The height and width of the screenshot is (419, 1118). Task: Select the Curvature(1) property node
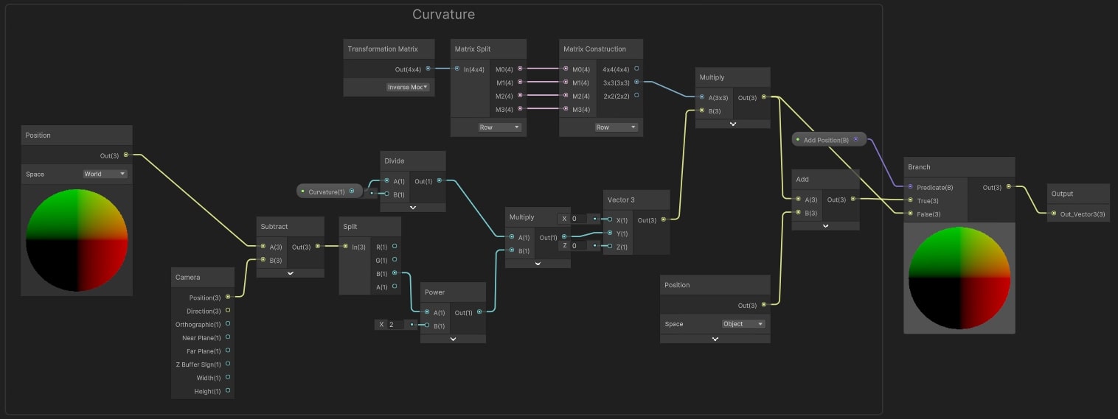326,191
